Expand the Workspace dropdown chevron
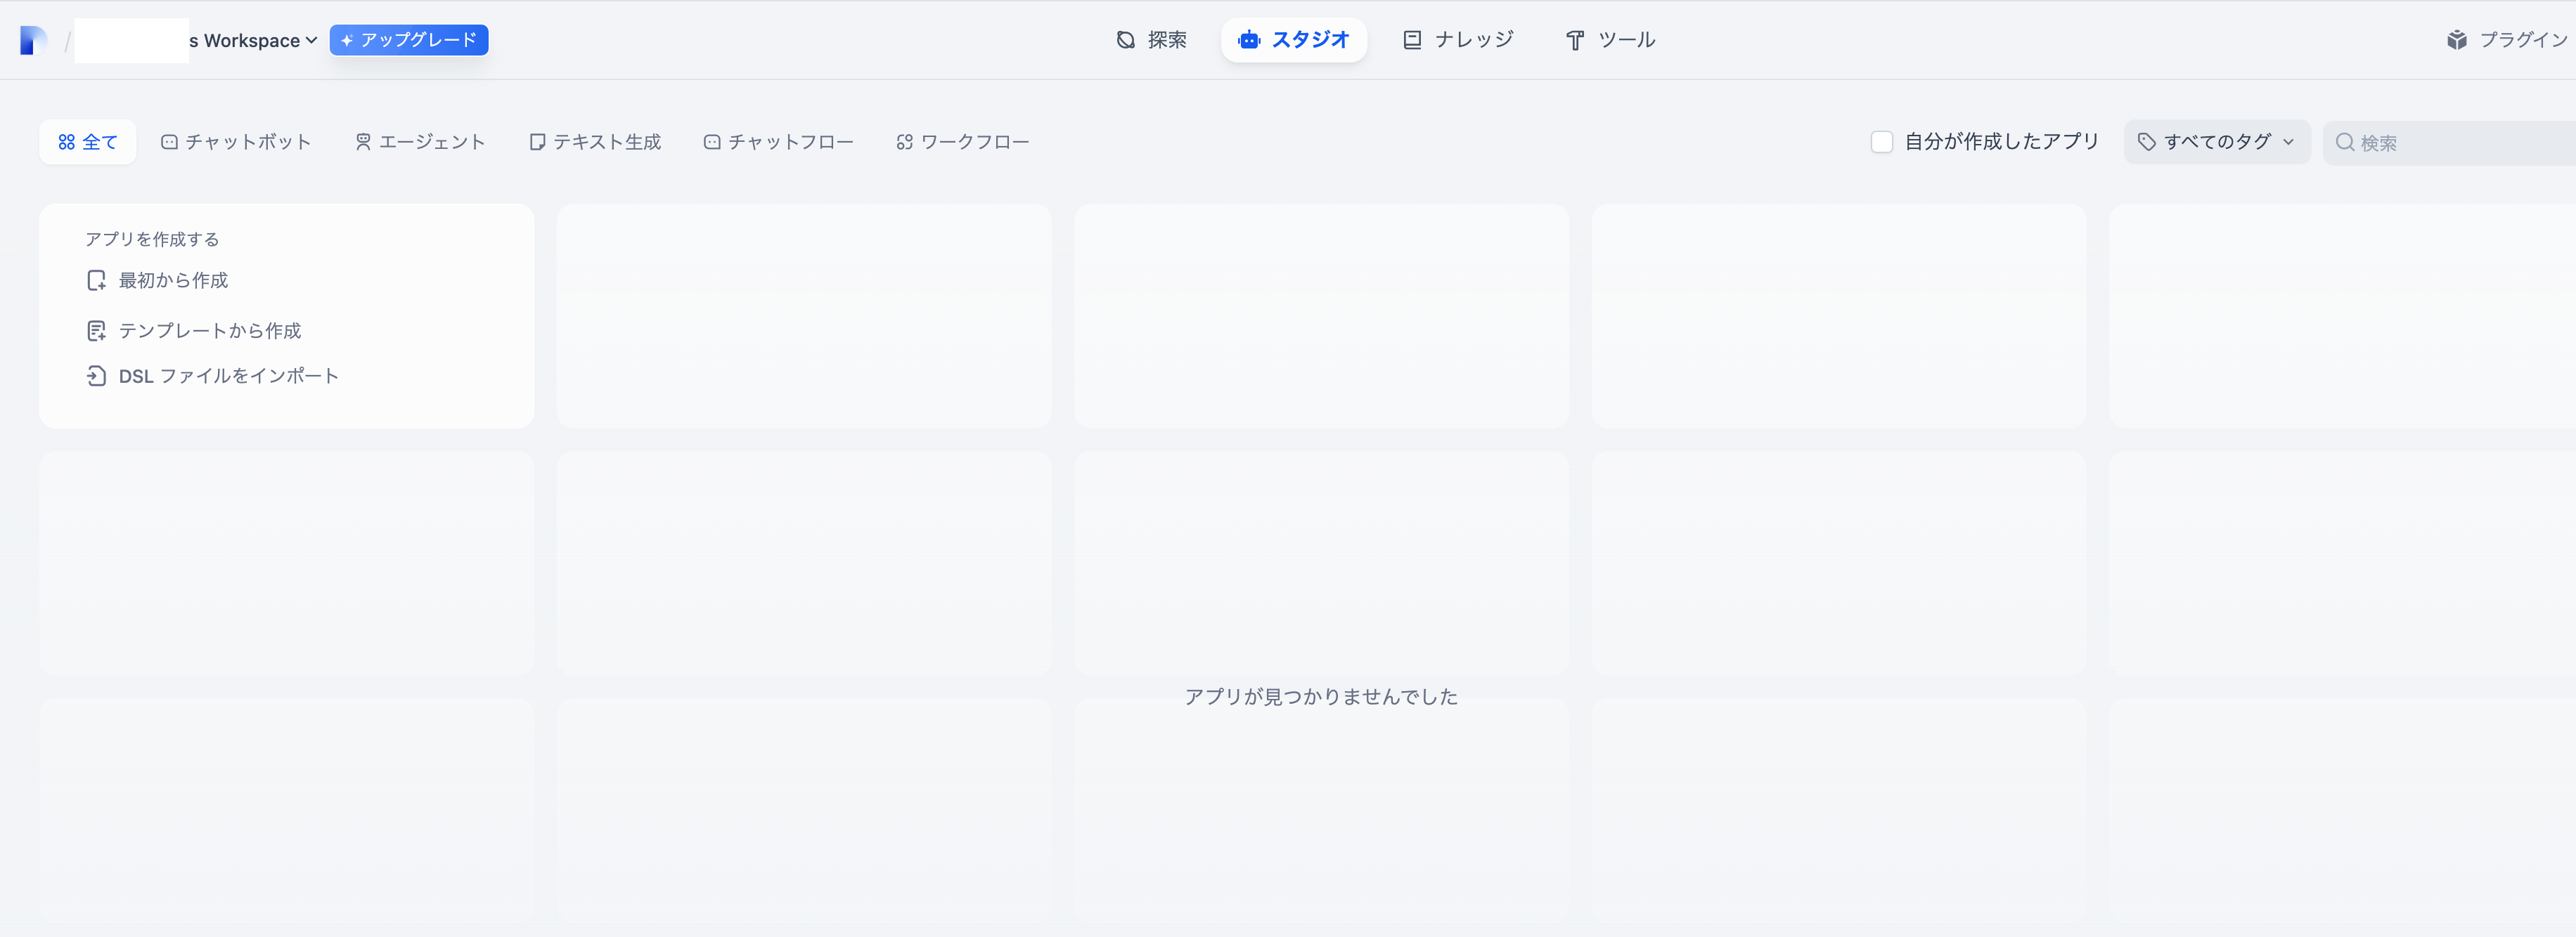 [311, 40]
